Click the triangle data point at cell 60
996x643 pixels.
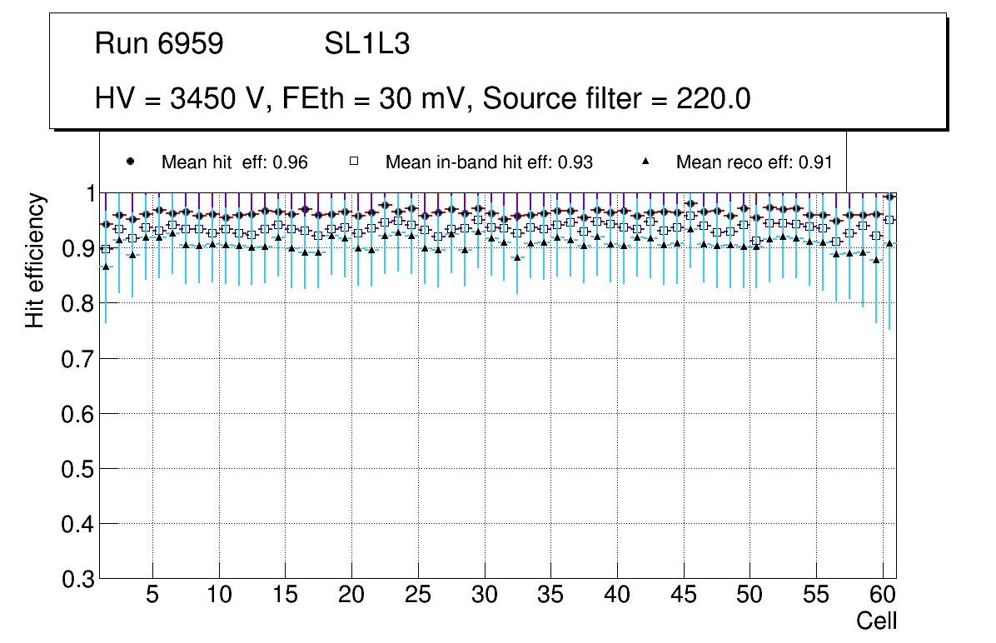pyautogui.click(x=889, y=243)
